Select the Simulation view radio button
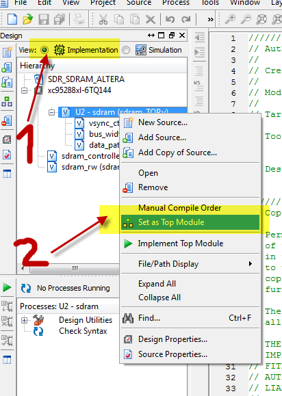 click(126, 50)
